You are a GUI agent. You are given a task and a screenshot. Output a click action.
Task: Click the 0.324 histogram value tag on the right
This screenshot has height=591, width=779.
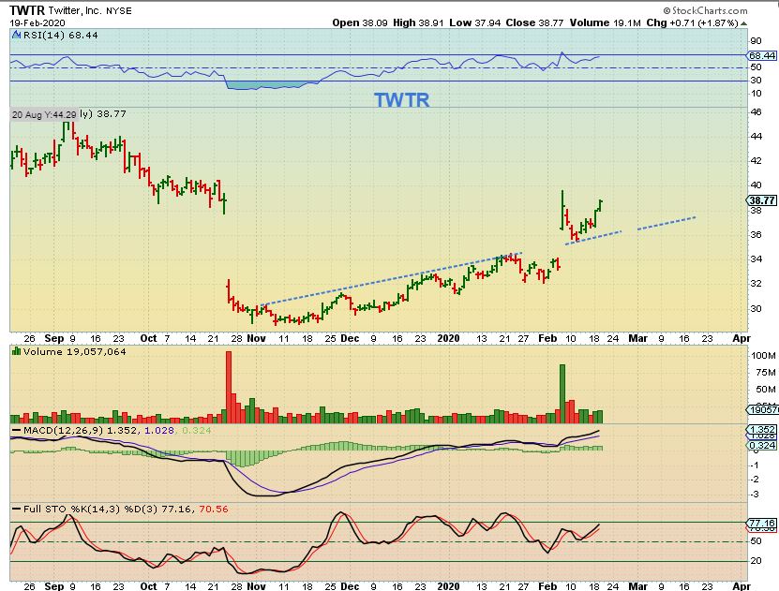pos(762,445)
